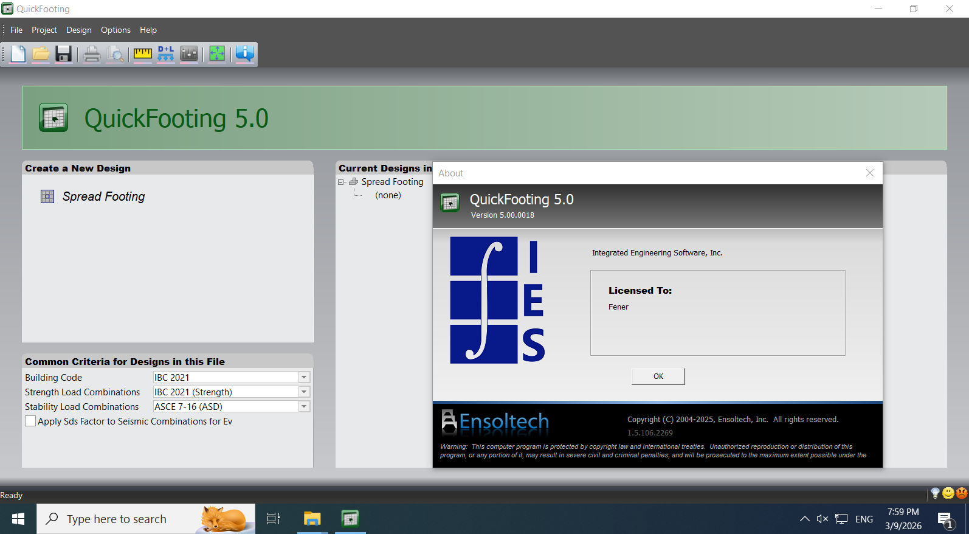Open the Project menu
Screen dimensions: 969x534
tap(44, 30)
